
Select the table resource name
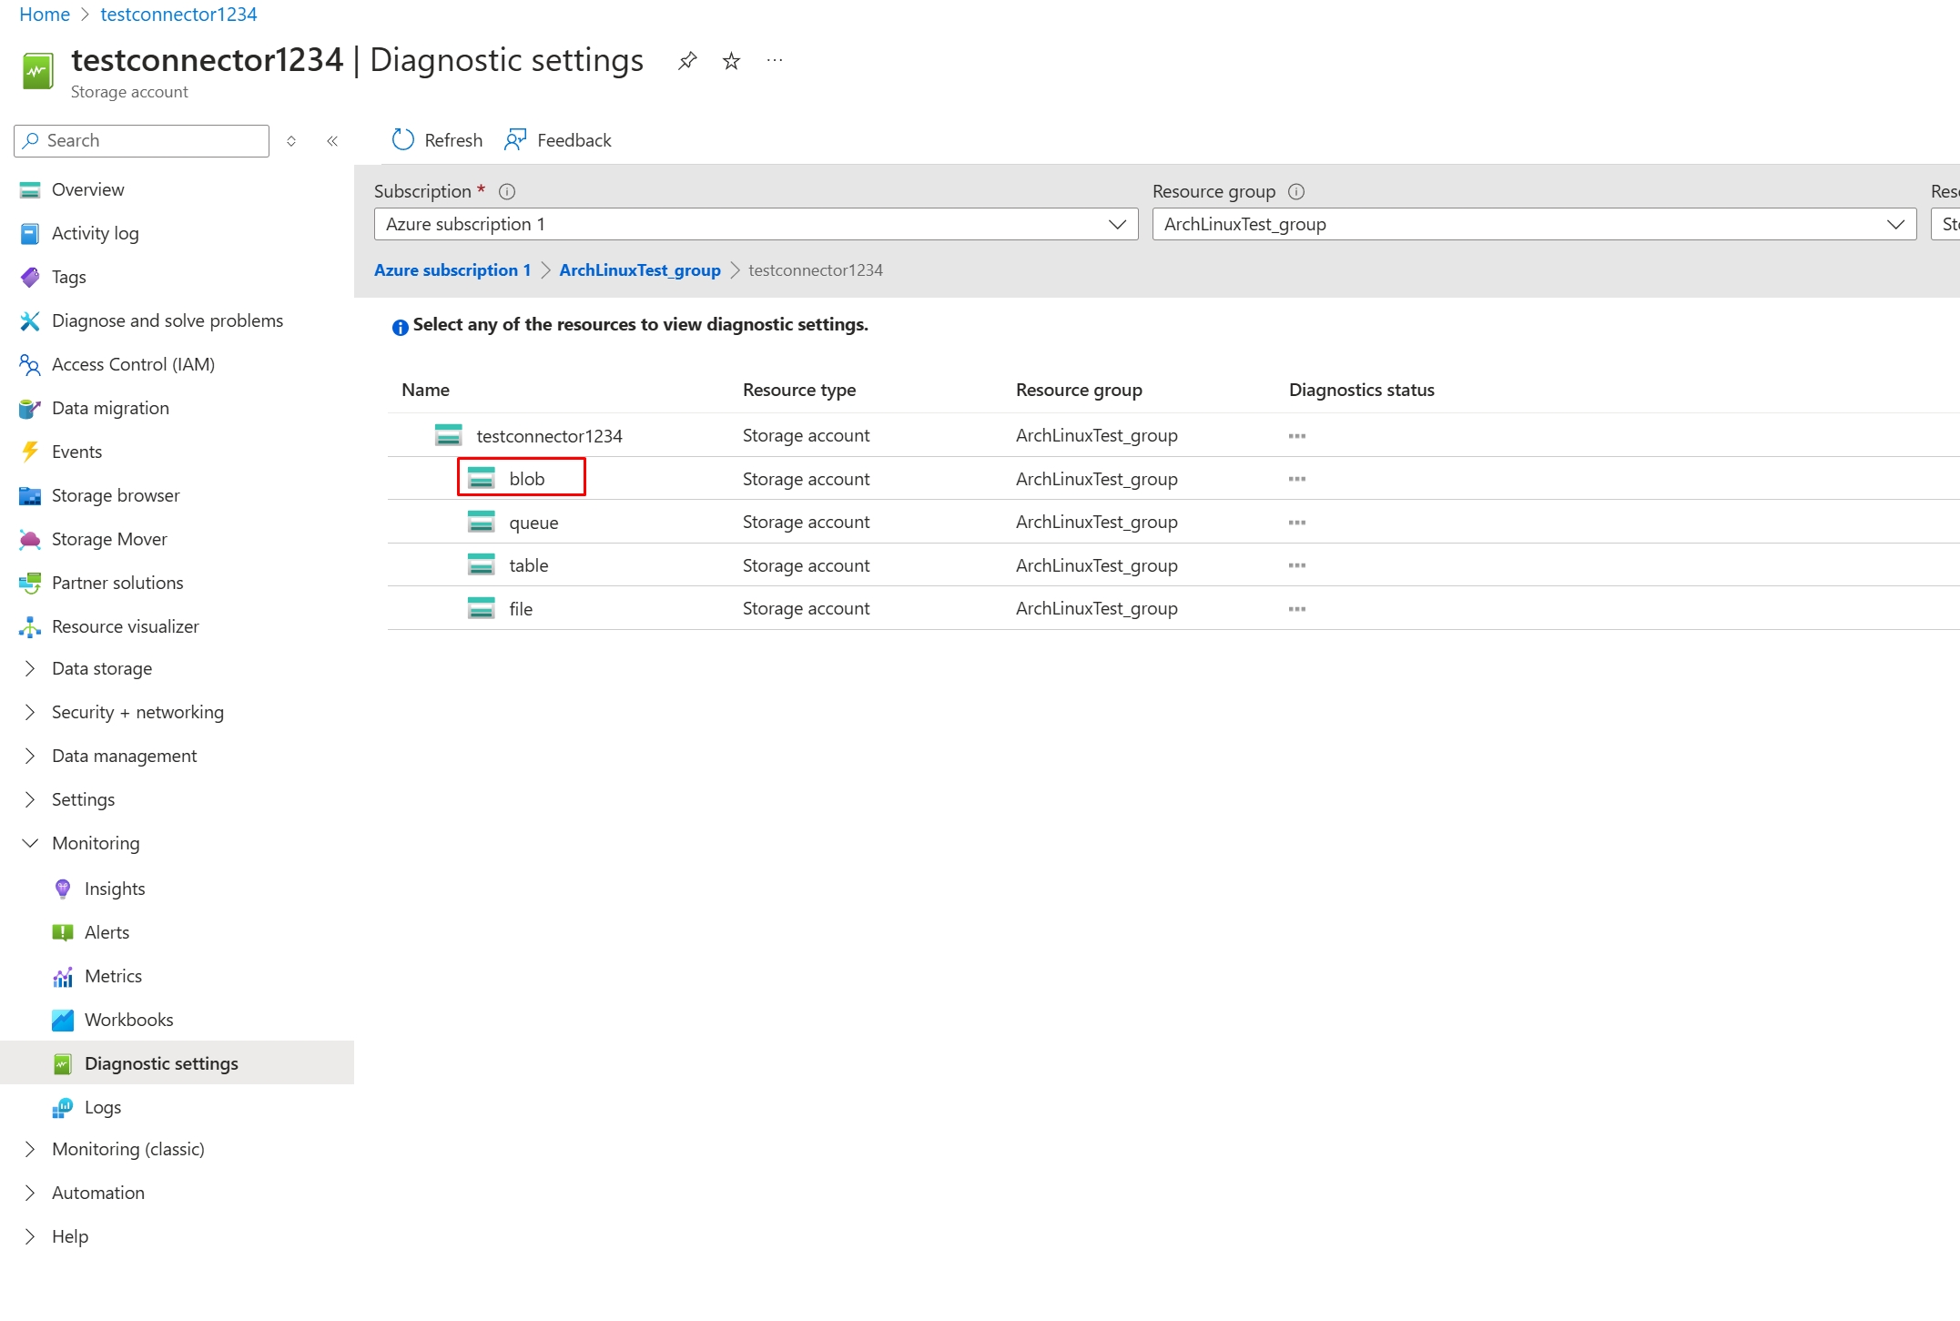(x=529, y=565)
